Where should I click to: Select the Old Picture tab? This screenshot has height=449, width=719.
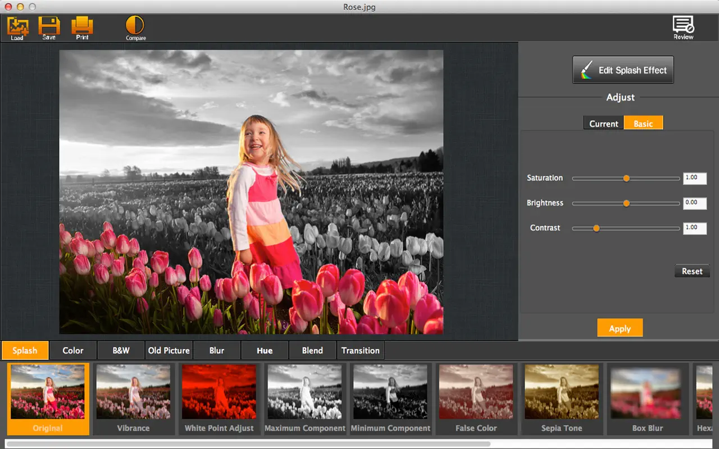pos(169,350)
